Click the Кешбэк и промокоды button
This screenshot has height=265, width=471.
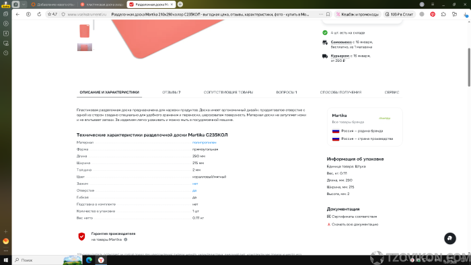pos(357,14)
